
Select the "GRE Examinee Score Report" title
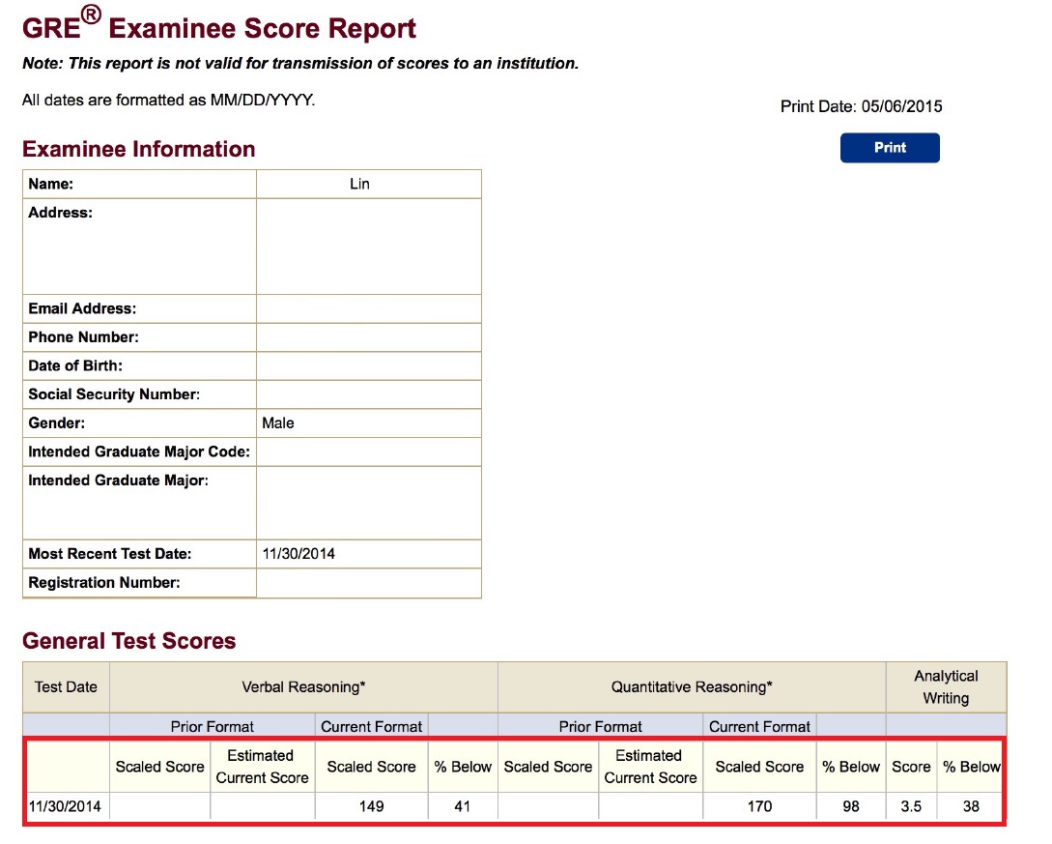coord(219,25)
